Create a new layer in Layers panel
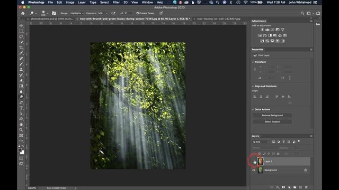The image size is (339, 190). (300, 187)
